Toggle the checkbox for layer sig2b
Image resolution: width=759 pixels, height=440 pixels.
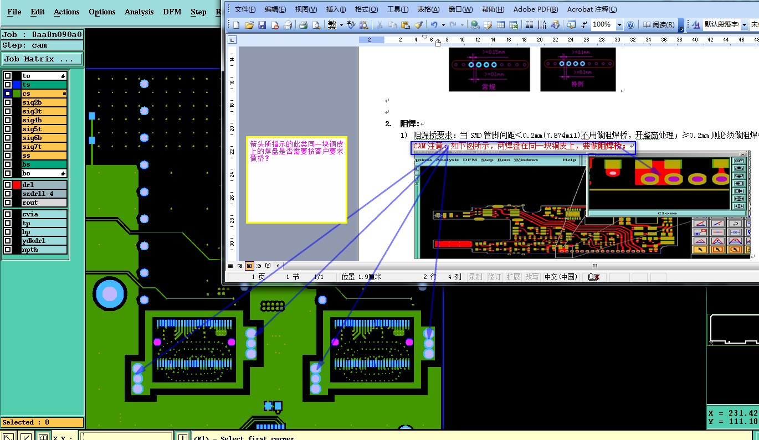pos(8,102)
